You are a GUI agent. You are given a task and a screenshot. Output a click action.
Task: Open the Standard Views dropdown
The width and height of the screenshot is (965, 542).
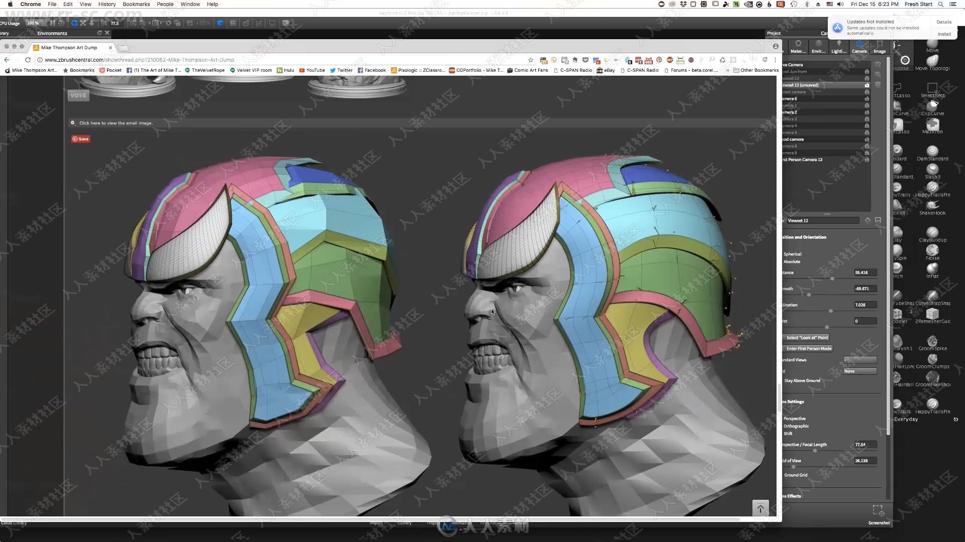tap(859, 359)
